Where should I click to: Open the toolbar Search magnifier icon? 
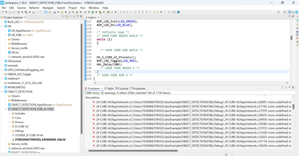(279, 12)
